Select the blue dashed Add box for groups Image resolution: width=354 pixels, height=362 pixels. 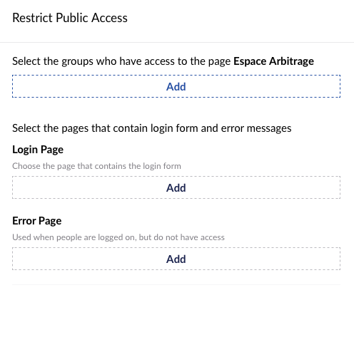pos(176,86)
